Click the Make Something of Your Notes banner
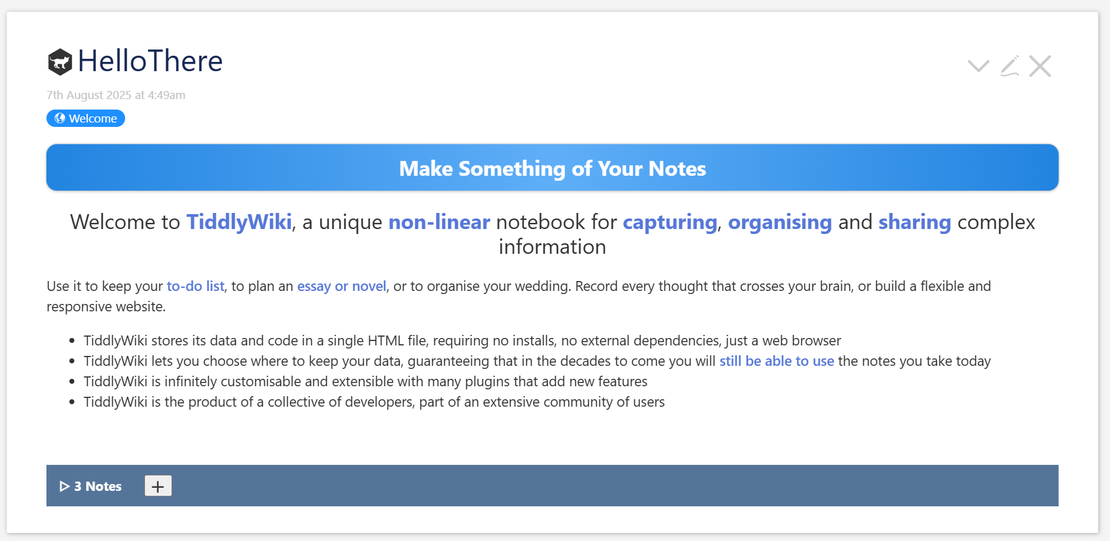This screenshot has height=541, width=1110. pyautogui.click(x=552, y=168)
